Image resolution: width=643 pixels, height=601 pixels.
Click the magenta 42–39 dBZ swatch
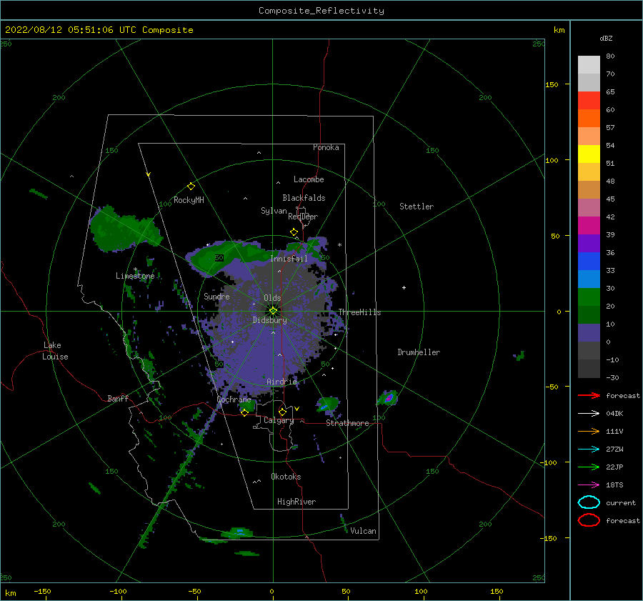pyautogui.click(x=589, y=226)
